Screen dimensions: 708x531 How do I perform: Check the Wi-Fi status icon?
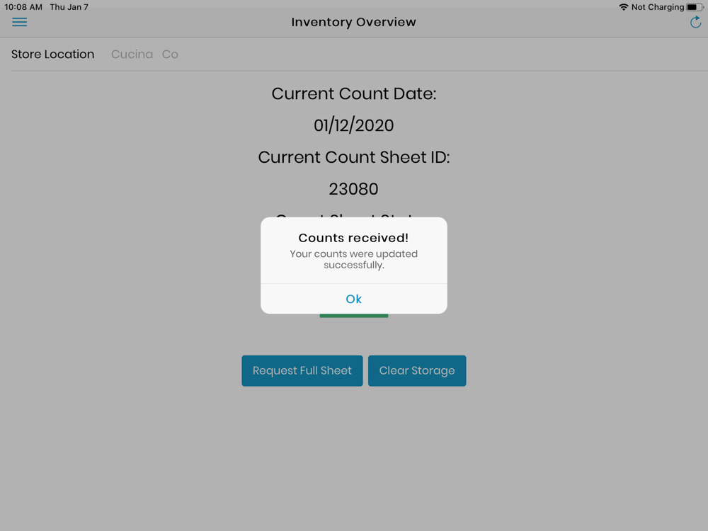(x=624, y=7)
